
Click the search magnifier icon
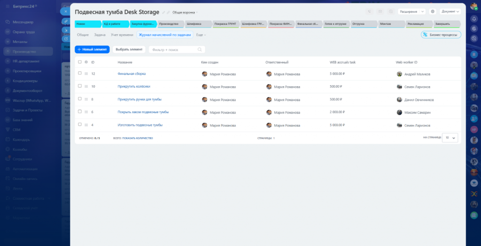pos(200,50)
